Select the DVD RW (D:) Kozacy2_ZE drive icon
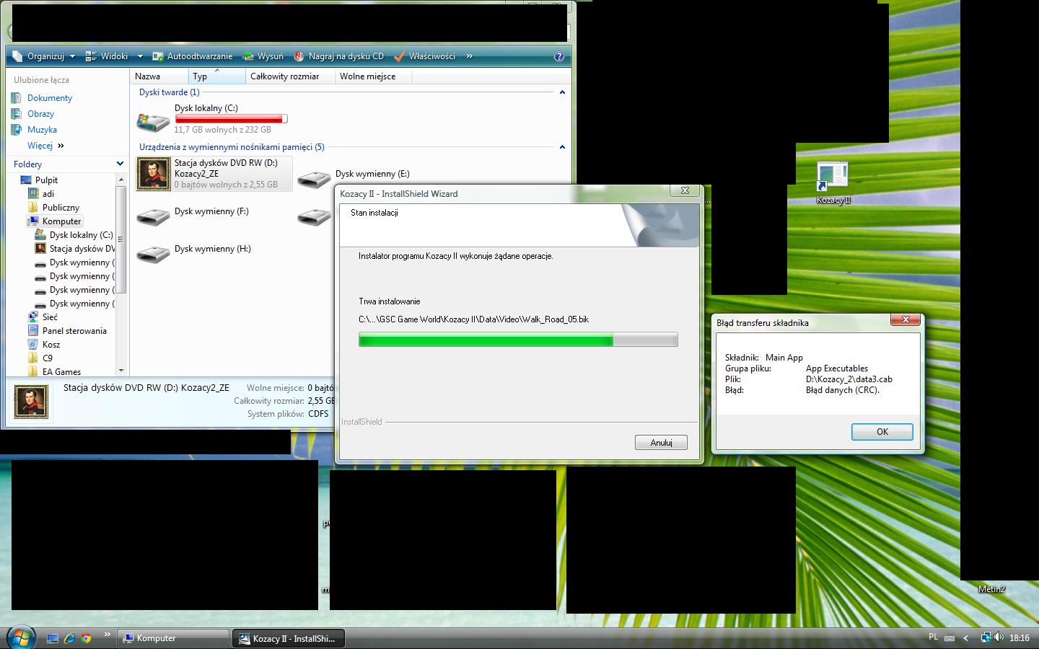The width and height of the screenshot is (1039, 649). 154,174
